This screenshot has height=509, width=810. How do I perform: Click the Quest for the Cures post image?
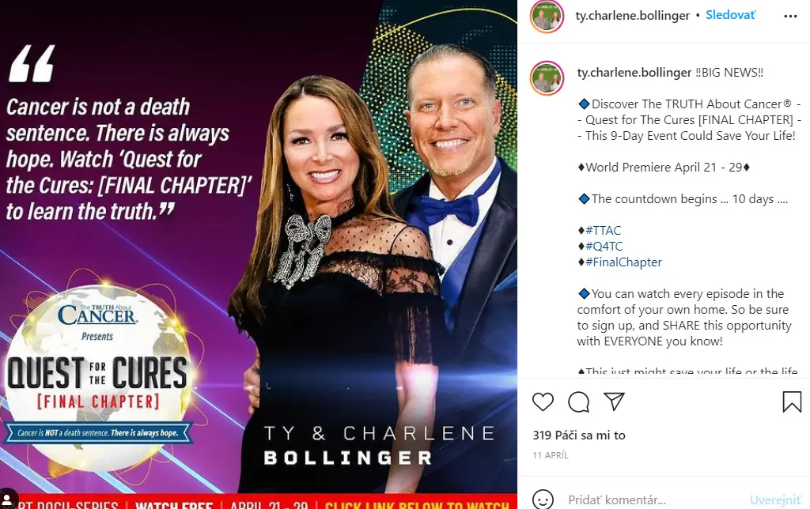point(259,254)
